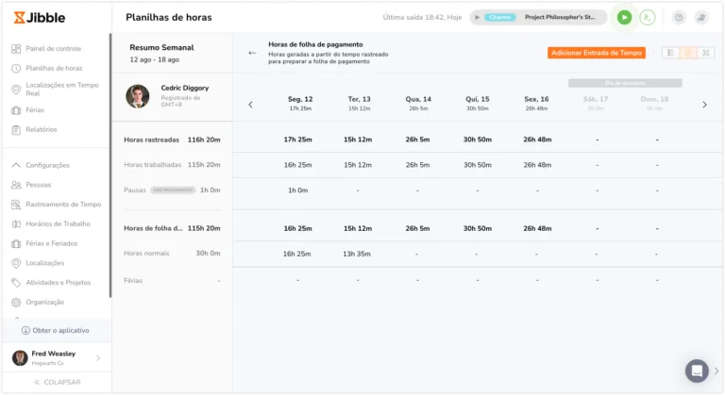
Task: Click the green outlined person icon
Action: (x=648, y=18)
